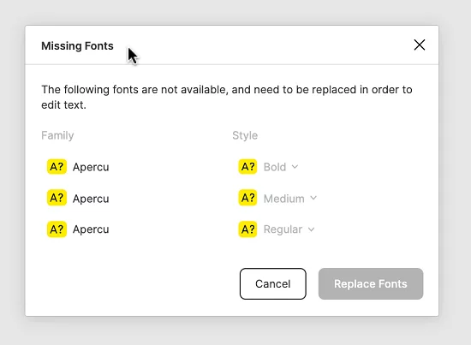The width and height of the screenshot is (471, 345).
Task: Click the missing font icon beside Bold
Action: click(x=247, y=167)
